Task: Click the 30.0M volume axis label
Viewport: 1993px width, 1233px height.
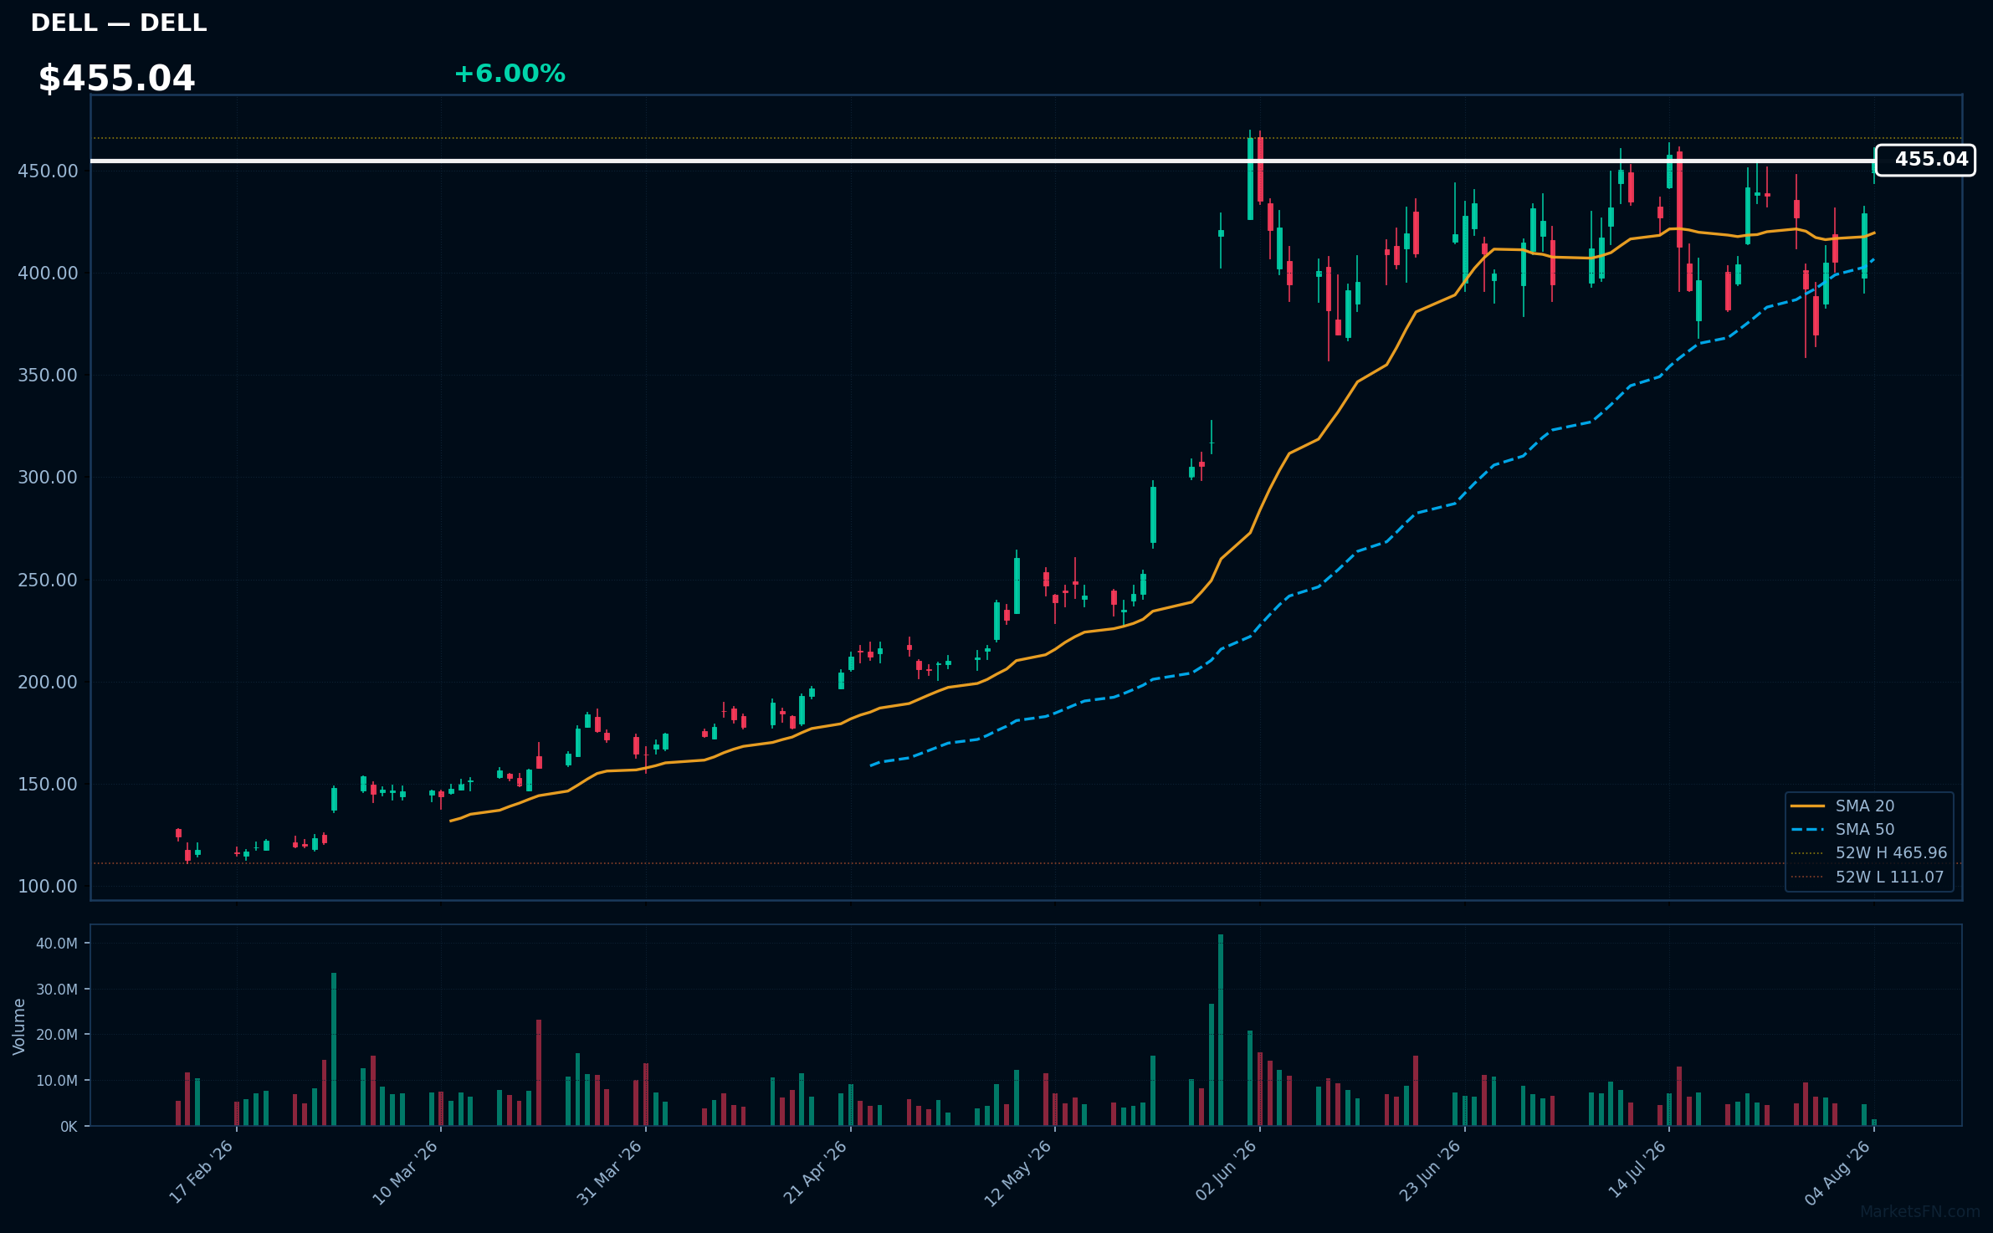Action: click(x=57, y=989)
